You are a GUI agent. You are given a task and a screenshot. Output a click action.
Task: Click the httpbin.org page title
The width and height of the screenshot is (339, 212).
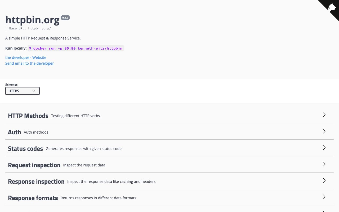[32, 20]
